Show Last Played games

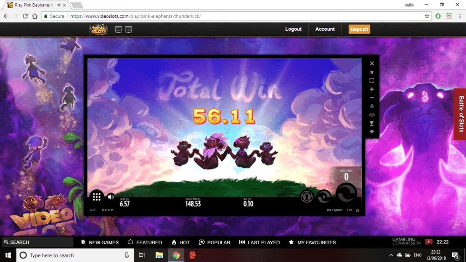pyautogui.click(x=260, y=242)
